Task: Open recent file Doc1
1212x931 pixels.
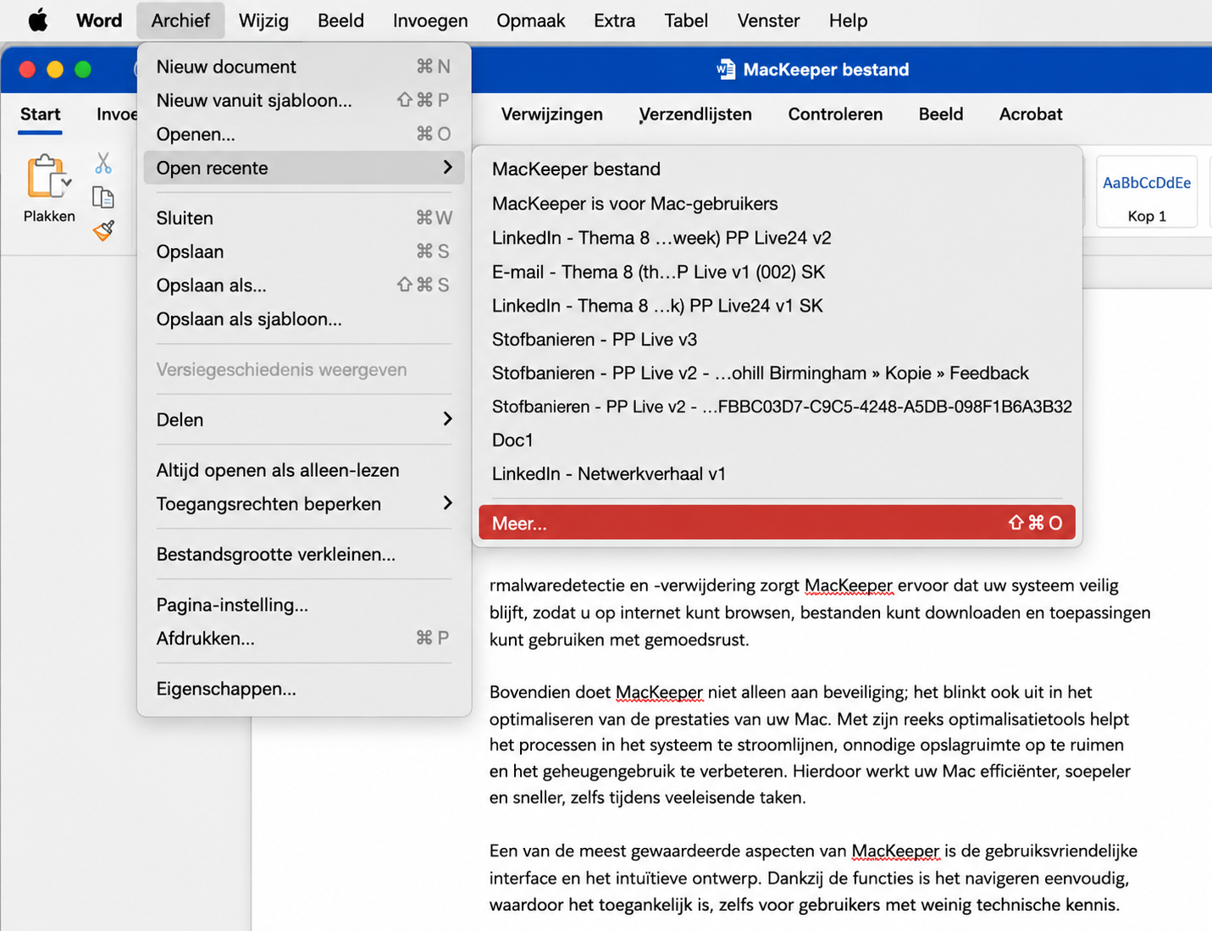Action: pyautogui.click(x=777, y=441)
